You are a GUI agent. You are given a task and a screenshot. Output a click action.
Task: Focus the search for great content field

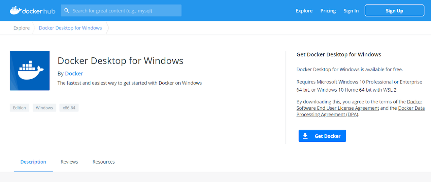coord(121,10)
